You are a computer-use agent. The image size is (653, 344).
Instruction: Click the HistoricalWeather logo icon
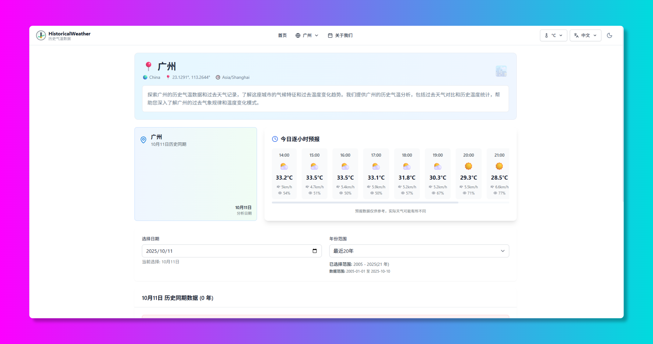point(41,35)
